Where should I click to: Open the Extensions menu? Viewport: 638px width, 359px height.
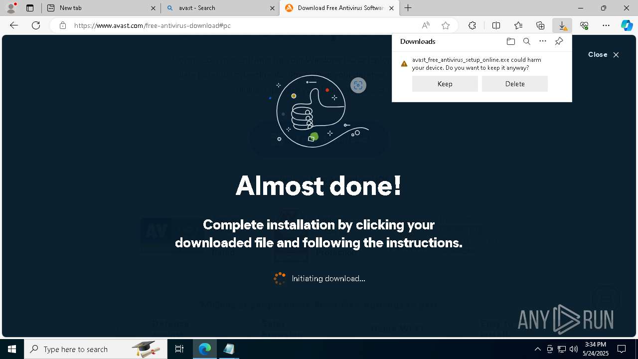(x=472, y=25)
